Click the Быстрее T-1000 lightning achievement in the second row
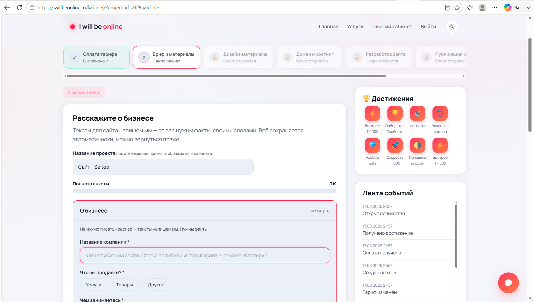Viewport: 534px width, 303px height. pyautogui.click(x=440, y=145)
